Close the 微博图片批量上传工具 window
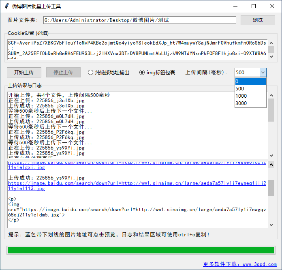282x270 pixels. click(x=272, y=6)
